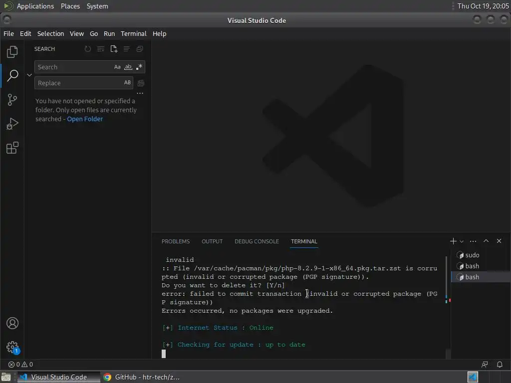Open the Go menu

click(x=94, y=33)
